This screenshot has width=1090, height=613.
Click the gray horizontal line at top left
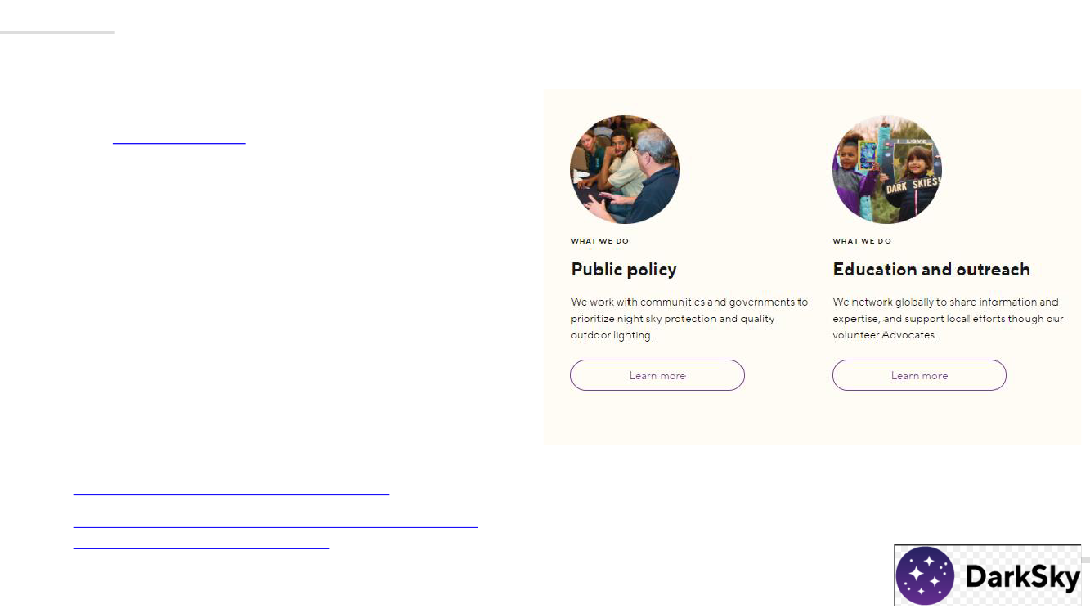tap(57, 32)
